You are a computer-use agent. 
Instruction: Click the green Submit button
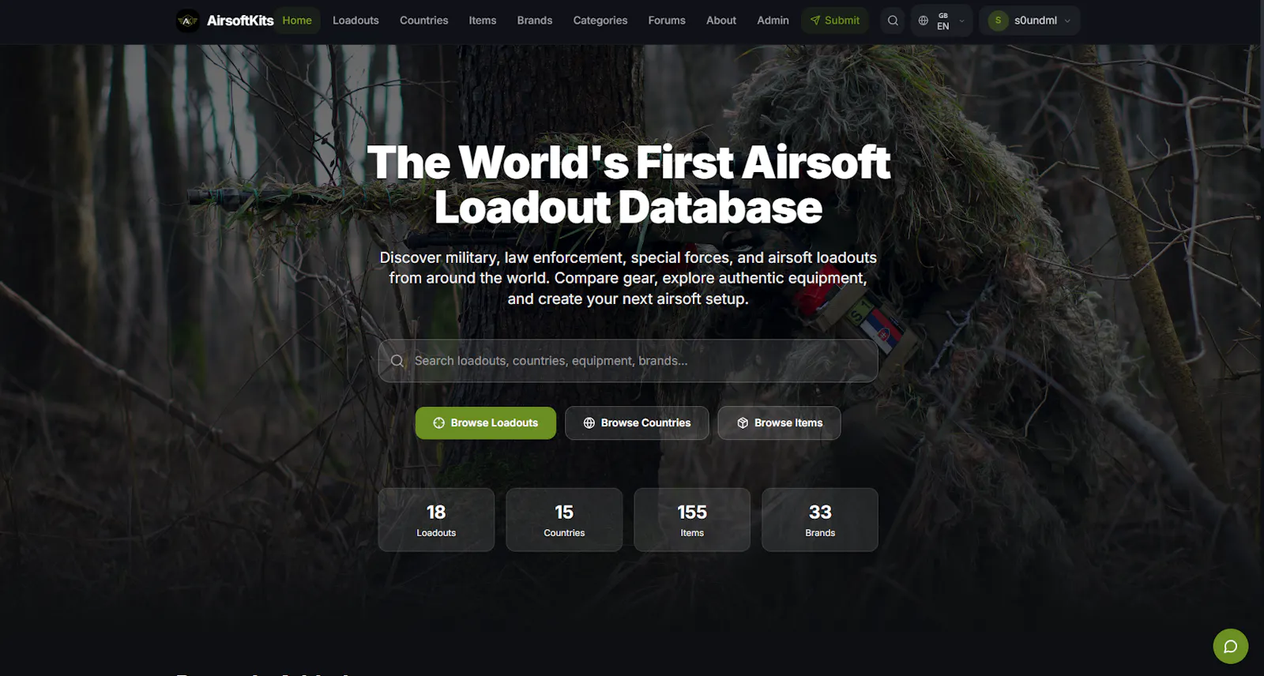[x=835, y=21]
